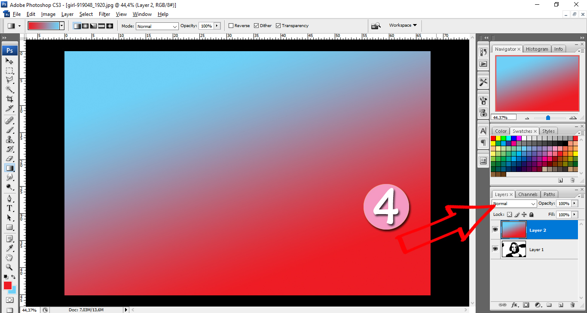Open the Workspace dropdown
This screenshot has width=587, height=313.
(403, 25)
